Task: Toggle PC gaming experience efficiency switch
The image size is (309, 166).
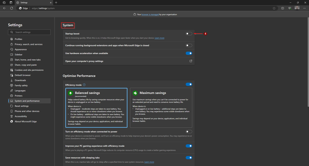Action: (189, 146)
